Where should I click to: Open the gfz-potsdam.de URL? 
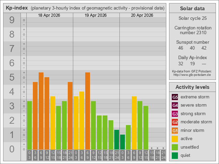point(192,74)
